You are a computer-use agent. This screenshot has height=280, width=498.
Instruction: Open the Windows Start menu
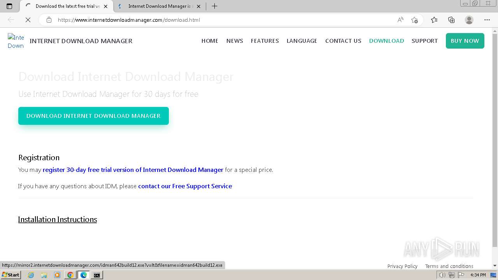coord(11,275)
